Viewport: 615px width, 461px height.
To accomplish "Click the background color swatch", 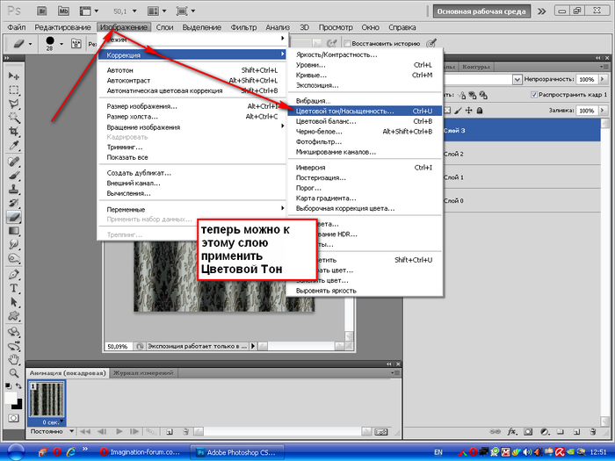I will click(x=19, y=406).
